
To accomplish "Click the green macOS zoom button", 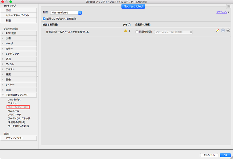I will pyautogui.click(x=15, y=2).
